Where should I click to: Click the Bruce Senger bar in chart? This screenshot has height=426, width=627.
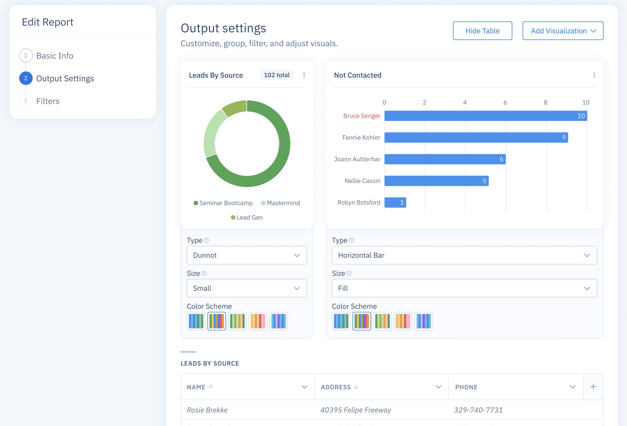pos(486,116)
